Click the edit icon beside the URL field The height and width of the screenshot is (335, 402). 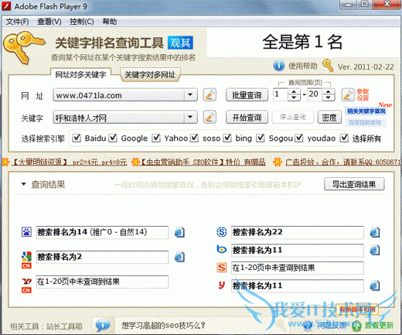pos(210,95)
